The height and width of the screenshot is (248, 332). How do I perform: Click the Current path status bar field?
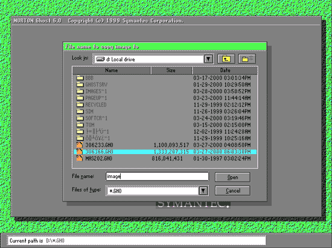tap(136, 241)
